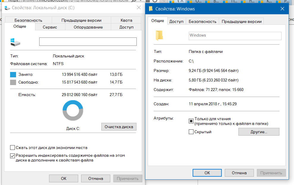Image resolution: width=294 pixels, height=185 pixels.
Task: Click the gray 'Свободно' color square
Action: click(13, 82)
